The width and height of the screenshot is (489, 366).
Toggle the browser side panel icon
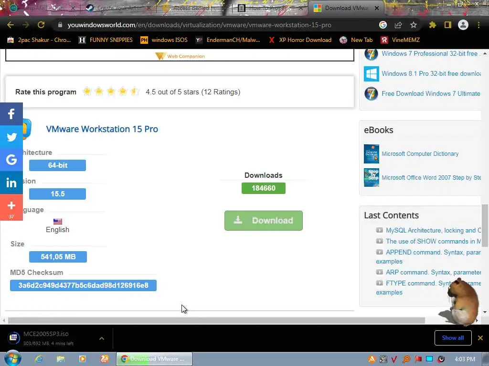(448, 25)
